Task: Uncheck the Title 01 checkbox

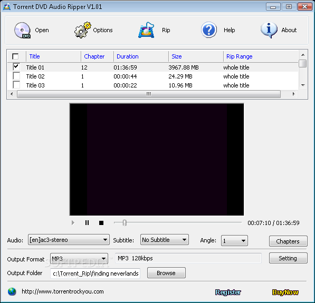Action: click(x=16, y=67)
